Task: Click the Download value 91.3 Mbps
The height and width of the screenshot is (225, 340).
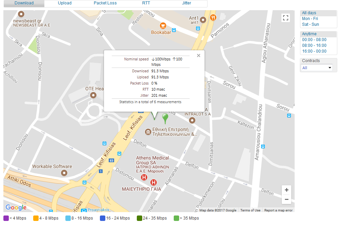Action: point(160,71)
